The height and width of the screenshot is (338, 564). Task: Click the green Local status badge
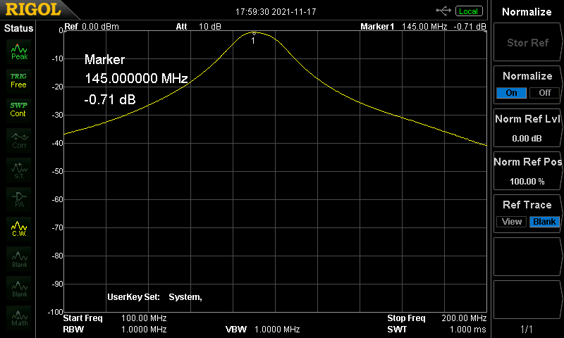tap(468, 11)
